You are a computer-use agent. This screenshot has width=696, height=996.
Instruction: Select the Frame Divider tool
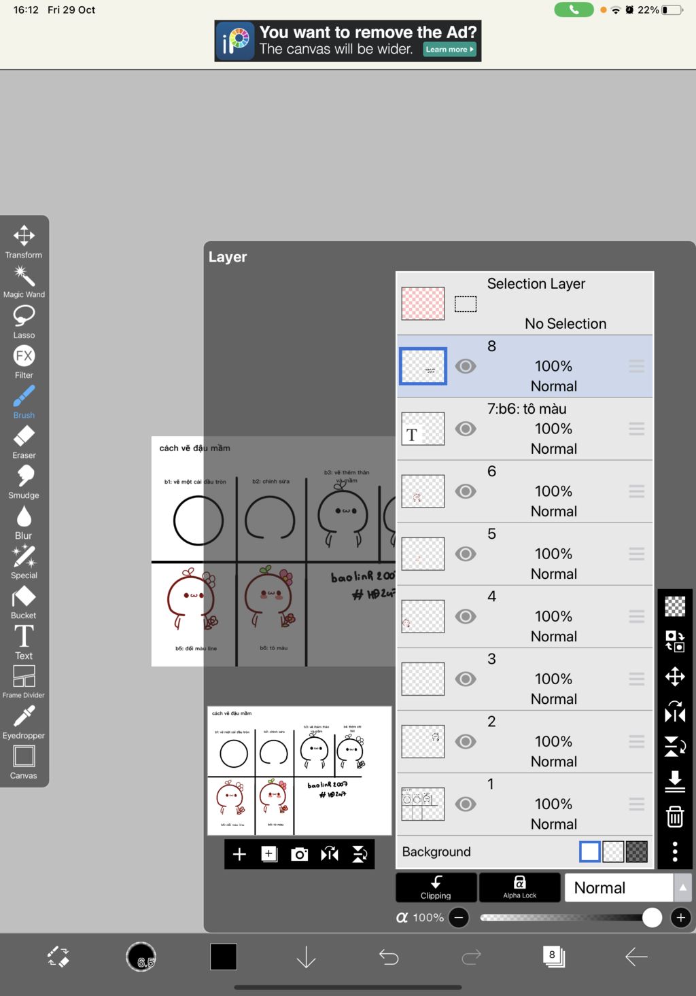tap(24, 681)
